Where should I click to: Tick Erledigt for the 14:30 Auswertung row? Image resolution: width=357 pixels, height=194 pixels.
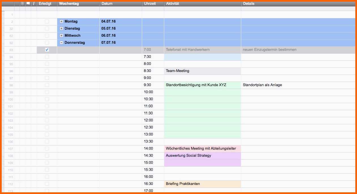[47, 156]
